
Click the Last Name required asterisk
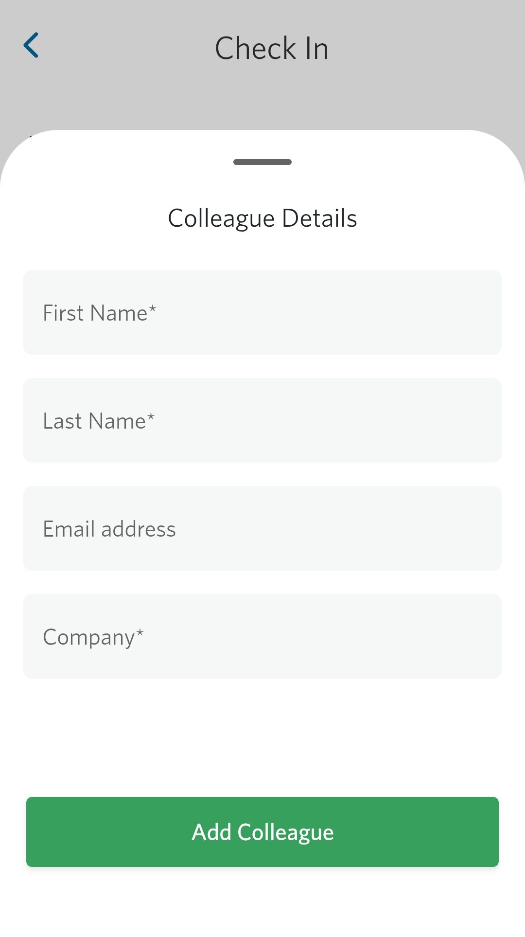pyautogui.click(x=151, y=417)
